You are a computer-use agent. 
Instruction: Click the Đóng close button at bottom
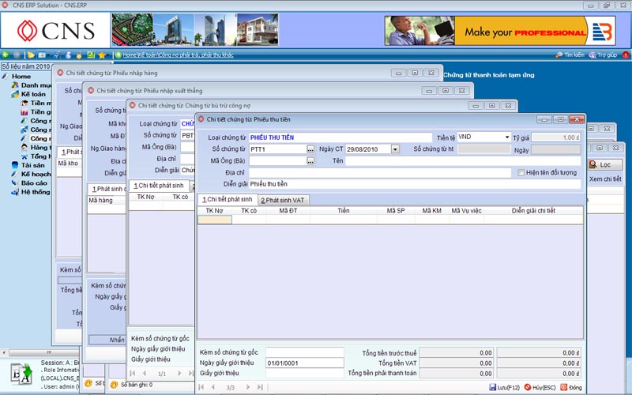pyautogui.click(x=570, y=387)
